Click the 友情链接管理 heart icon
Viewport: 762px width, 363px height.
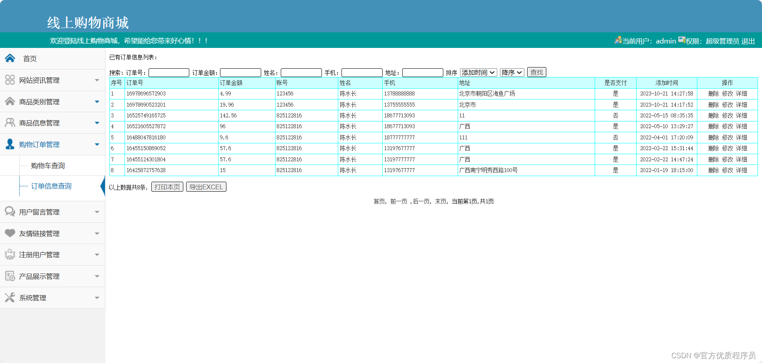pyautogui.click(x=10, y=233)
